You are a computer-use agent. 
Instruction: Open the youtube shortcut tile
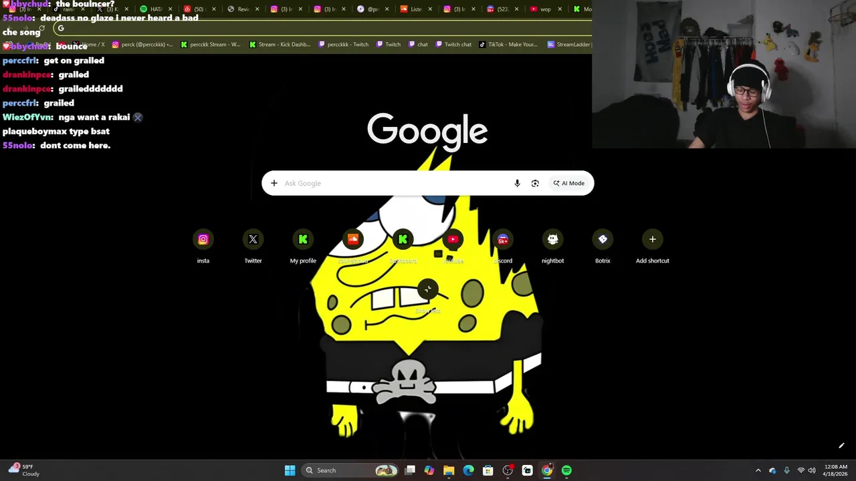click(453, 247)
